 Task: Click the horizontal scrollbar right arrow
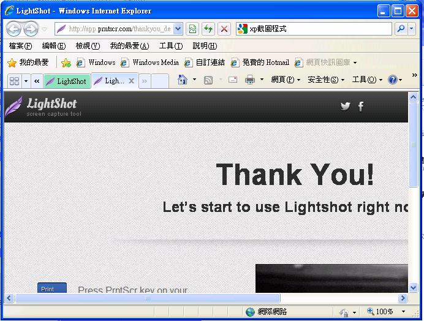[403, 298]
